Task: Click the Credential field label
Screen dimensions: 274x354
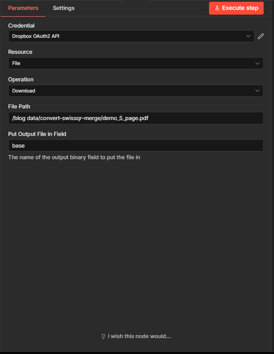Action: point(22,26)
